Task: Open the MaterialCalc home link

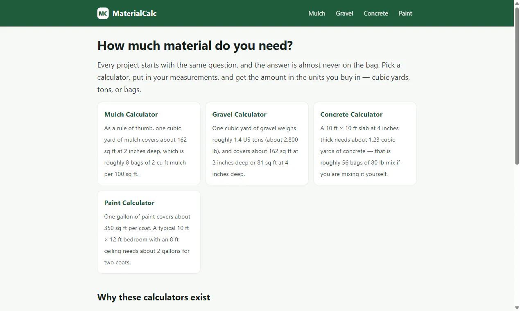Action: click(127, 14)
